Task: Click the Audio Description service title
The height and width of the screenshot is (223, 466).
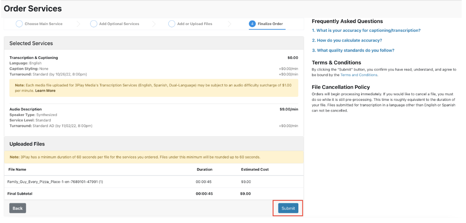Action: [25, 109]
